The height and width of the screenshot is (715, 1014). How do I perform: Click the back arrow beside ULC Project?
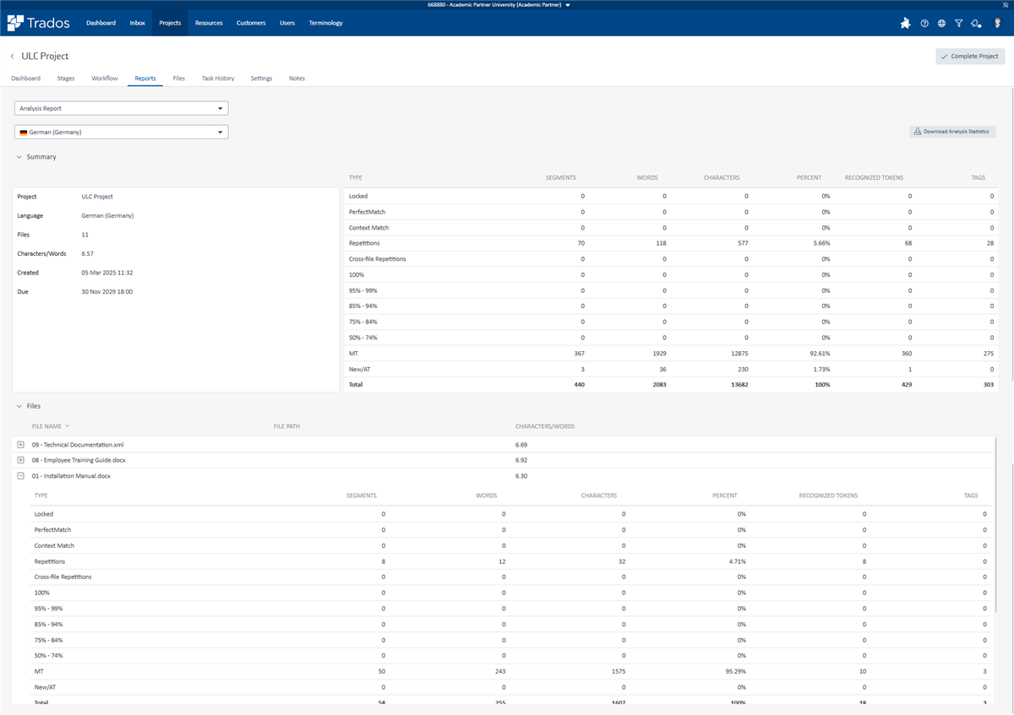tap(11, 55)
